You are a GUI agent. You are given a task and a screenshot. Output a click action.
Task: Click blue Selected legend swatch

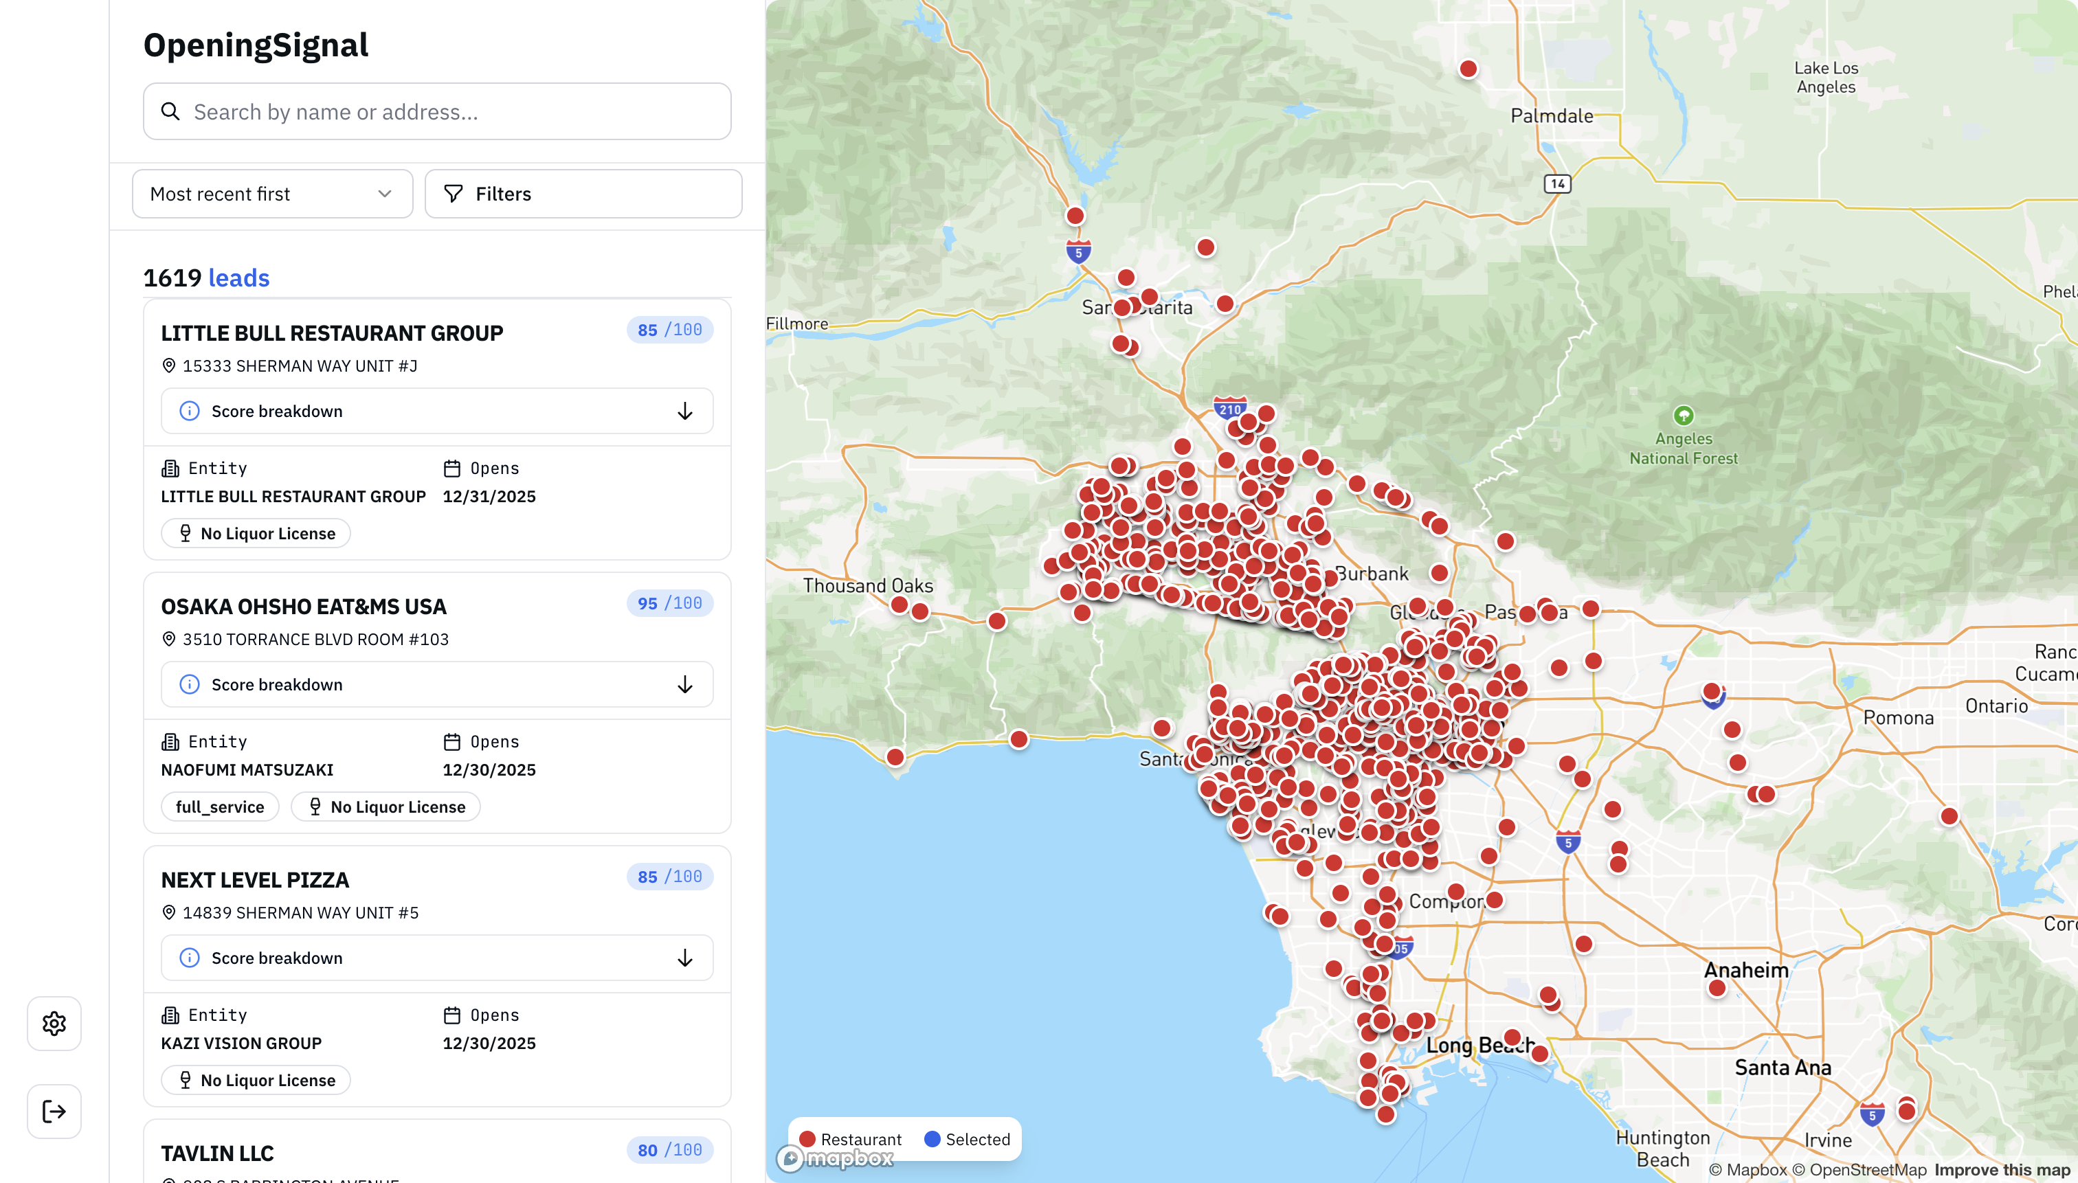[x=932, y=1139]
